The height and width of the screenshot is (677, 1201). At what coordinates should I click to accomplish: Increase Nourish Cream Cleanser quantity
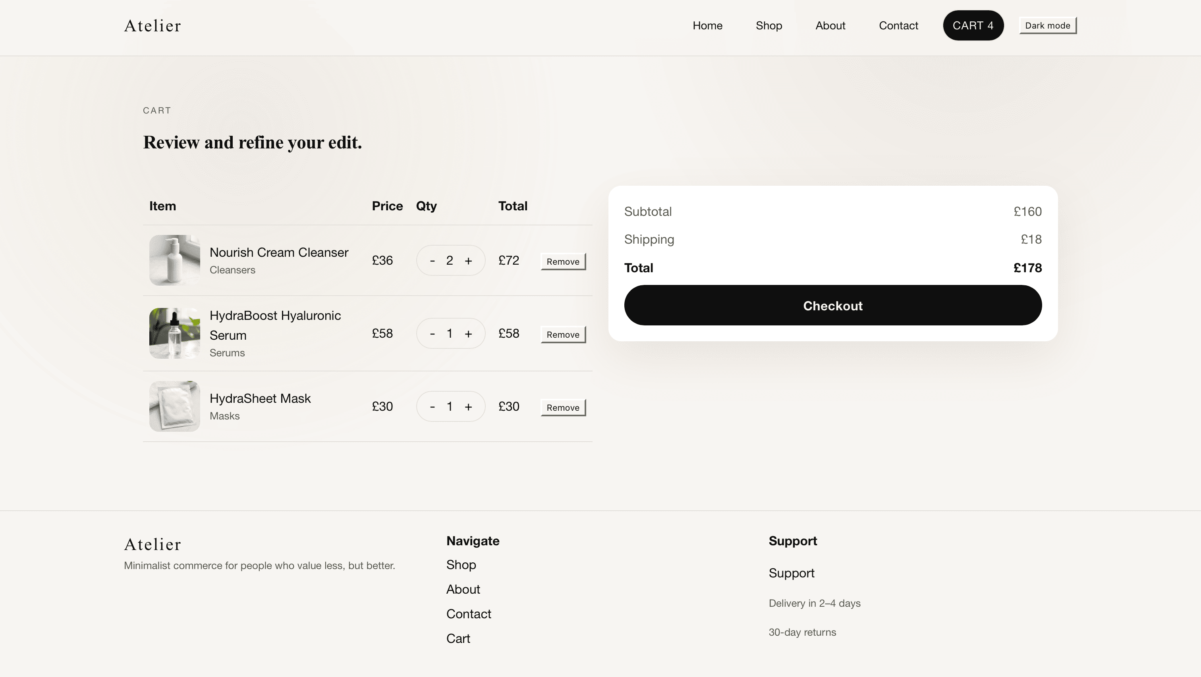point(469,260)
